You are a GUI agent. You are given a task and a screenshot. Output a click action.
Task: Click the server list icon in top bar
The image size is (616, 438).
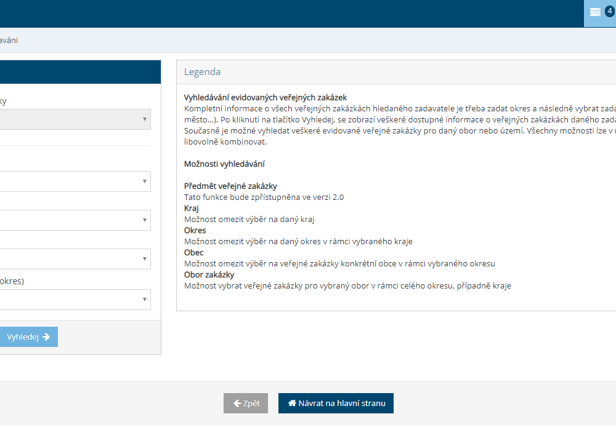point(595,12)
